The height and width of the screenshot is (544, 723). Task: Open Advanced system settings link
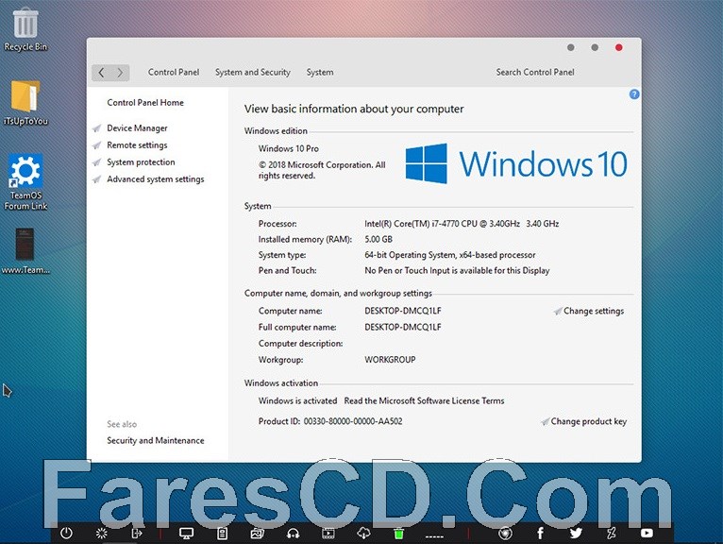156,179
